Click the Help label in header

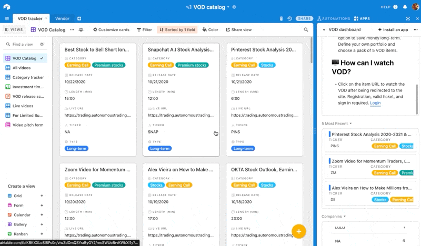(x=385, y=7)
